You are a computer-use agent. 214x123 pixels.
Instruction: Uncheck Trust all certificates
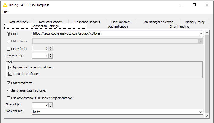[10, 74]
